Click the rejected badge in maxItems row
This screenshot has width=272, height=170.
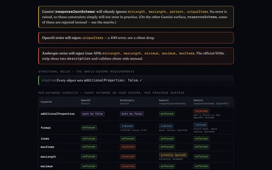pyautogui.click(x=128, y=147)
